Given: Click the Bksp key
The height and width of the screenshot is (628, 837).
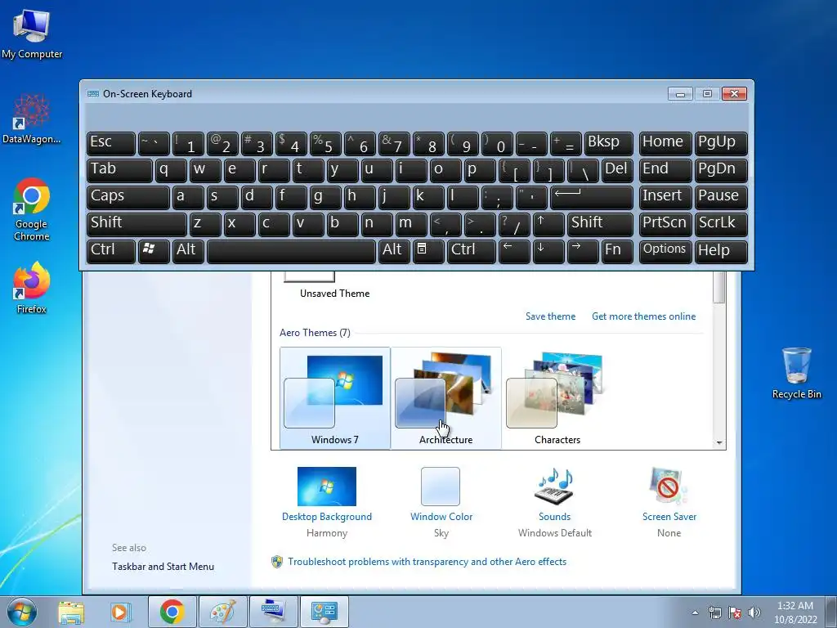Looking at the screenshot, I should [608, 144].
